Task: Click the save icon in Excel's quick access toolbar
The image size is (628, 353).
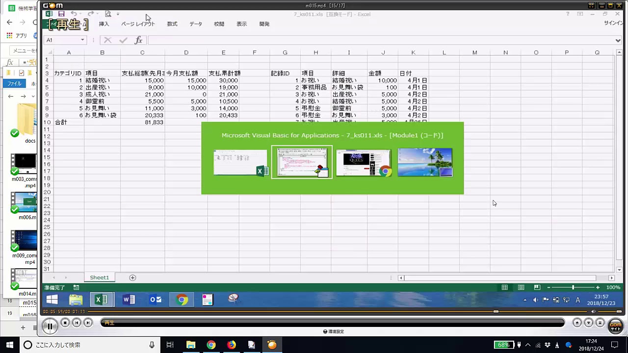Action: (61, 14)
